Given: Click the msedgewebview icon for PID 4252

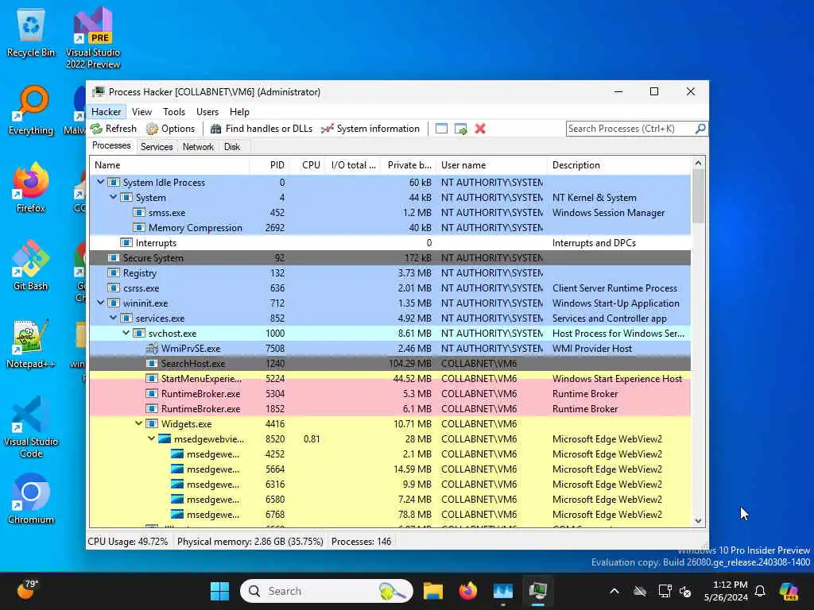Looking at the screenshot, I should coord(177,454).
